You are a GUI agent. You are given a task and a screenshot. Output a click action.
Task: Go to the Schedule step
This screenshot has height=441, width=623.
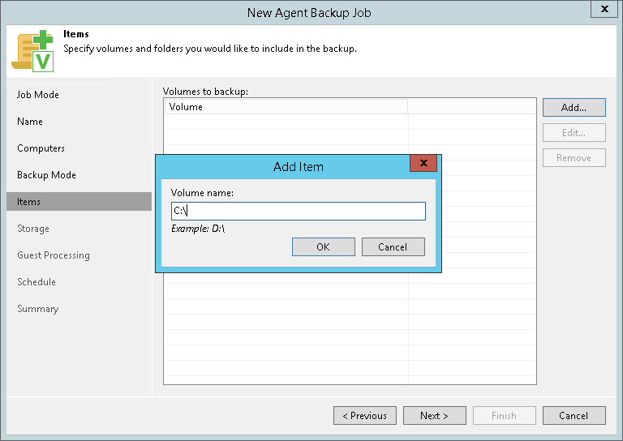pyautogui.click(x=37, y=282)
